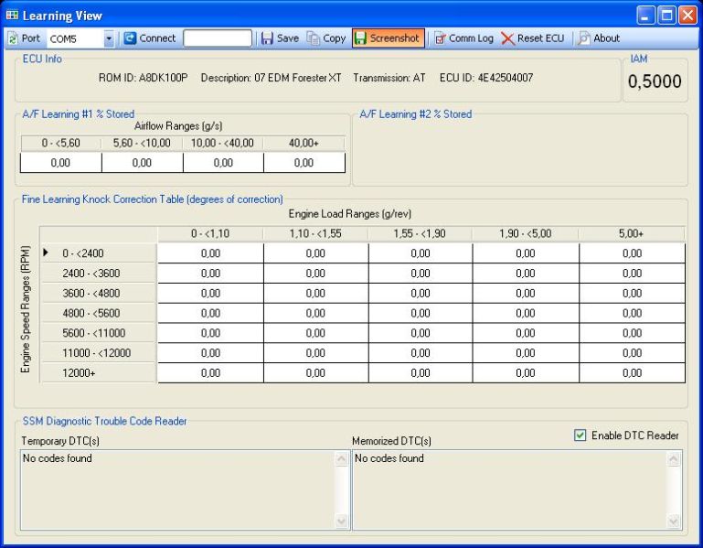Expand the COM5 port dropdown
Image resolution: width=703 pixels, height=548 pixels.
coord(109,38)
